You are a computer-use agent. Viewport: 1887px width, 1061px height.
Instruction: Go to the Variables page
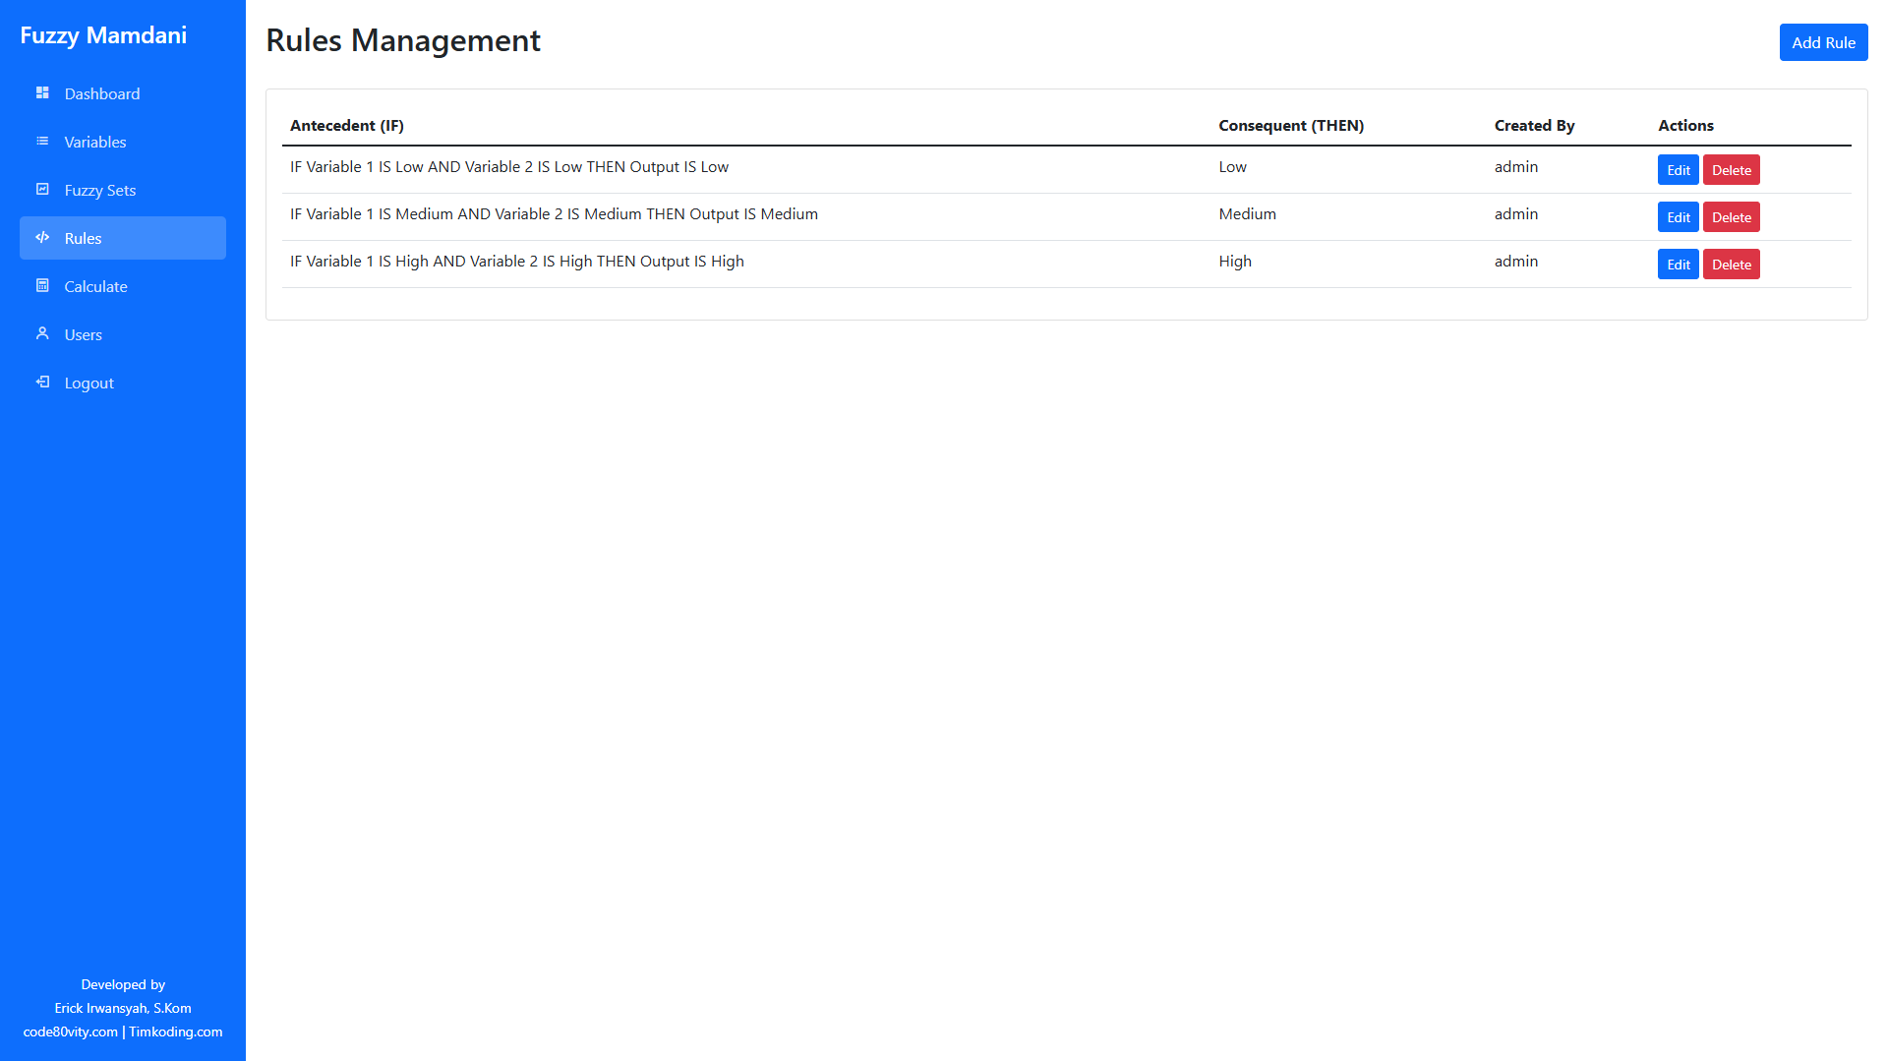coord(123,142)
